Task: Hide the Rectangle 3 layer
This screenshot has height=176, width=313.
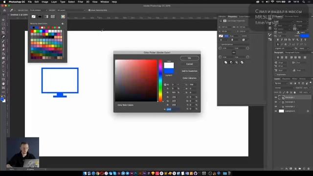Action: [x=276, y=102]
